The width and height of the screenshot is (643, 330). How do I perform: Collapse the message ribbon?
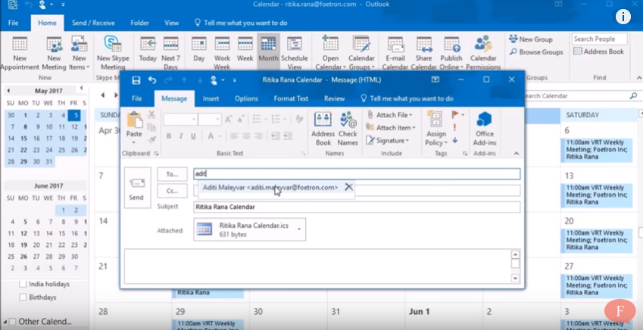coord(517,154)
